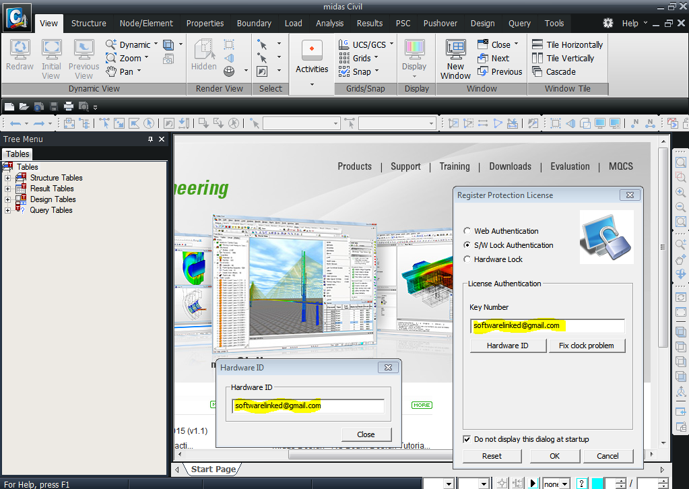
Task: Select the Tables root tree item
Action: click(27, 167)
